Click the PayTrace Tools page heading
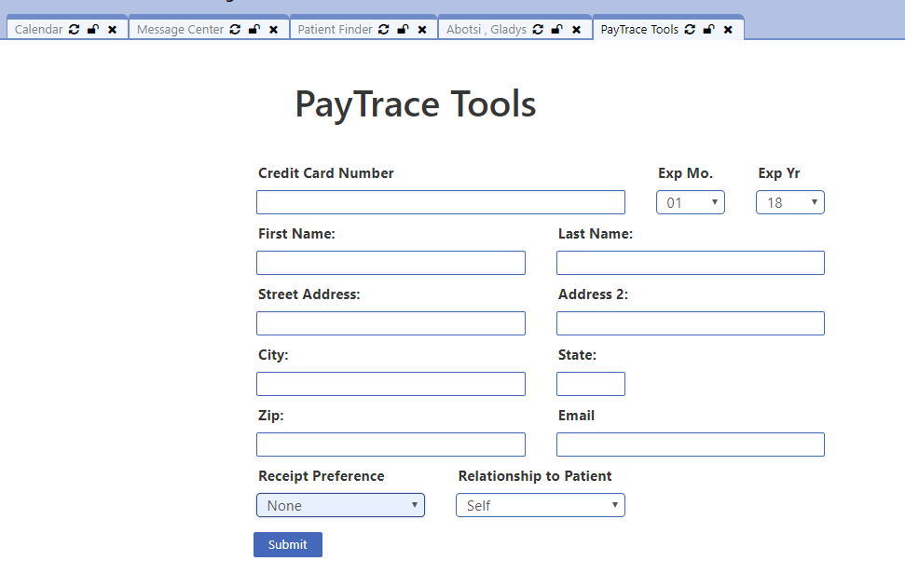The image size is (905, 588). click(416, 104)
